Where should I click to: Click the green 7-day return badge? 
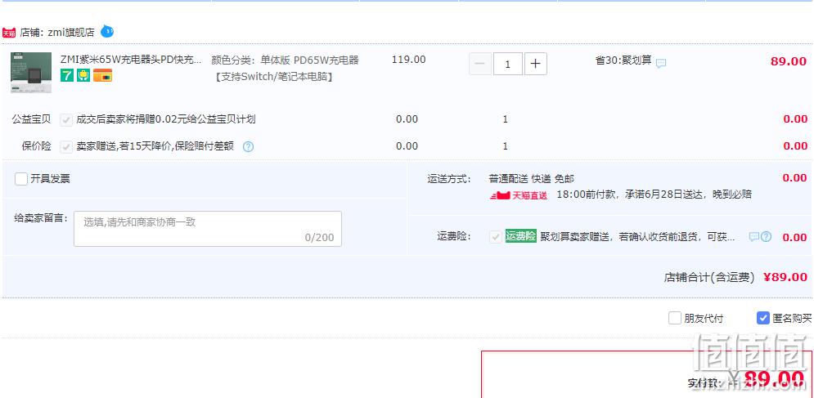67,75
